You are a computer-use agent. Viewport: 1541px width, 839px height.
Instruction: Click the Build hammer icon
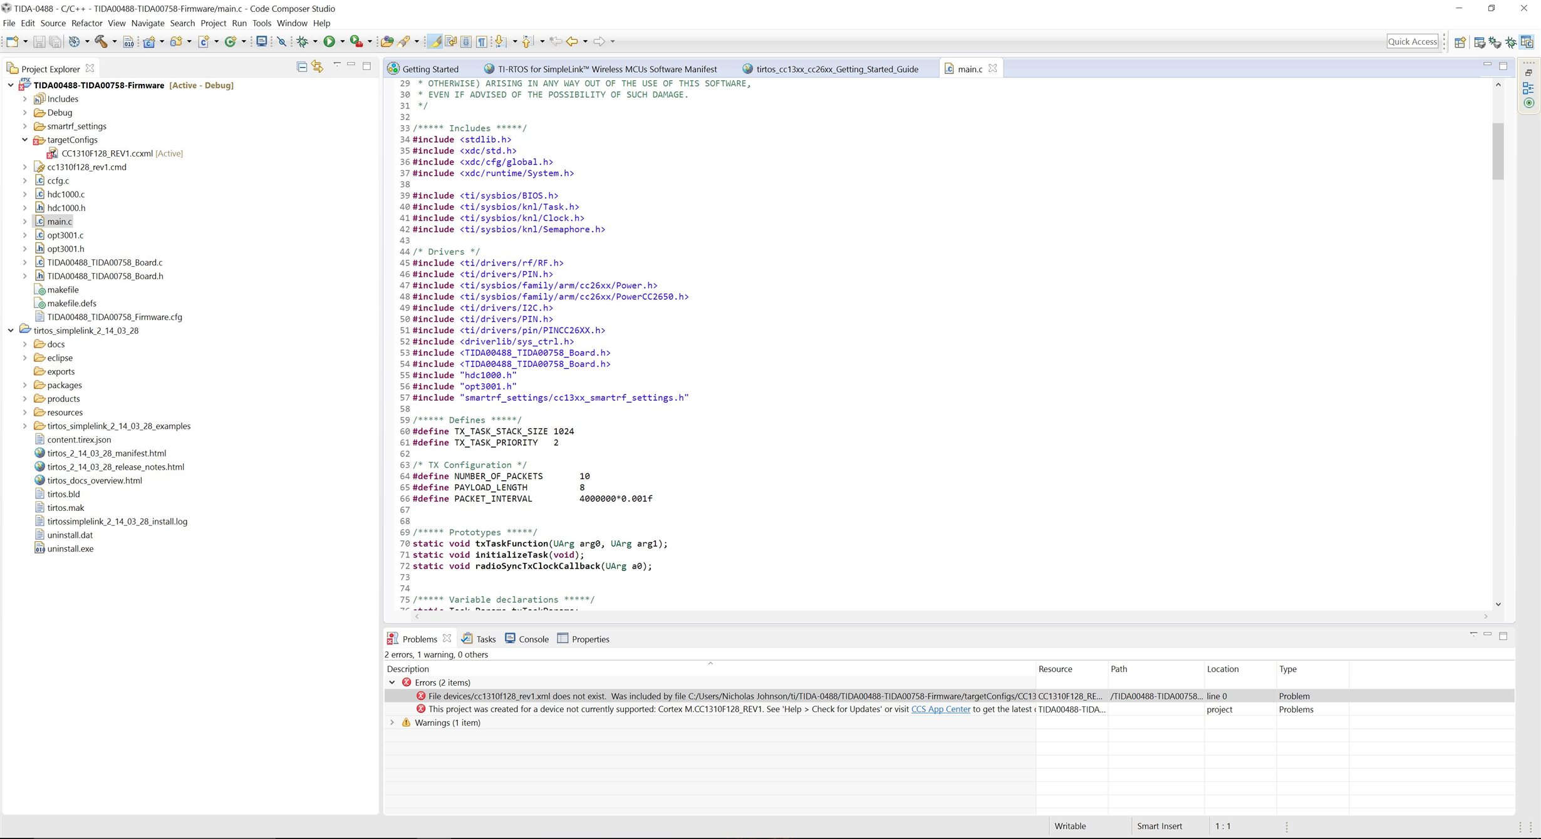pos(101,41)
